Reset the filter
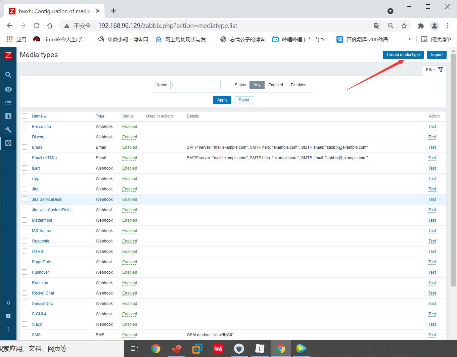 pos(244,100)
